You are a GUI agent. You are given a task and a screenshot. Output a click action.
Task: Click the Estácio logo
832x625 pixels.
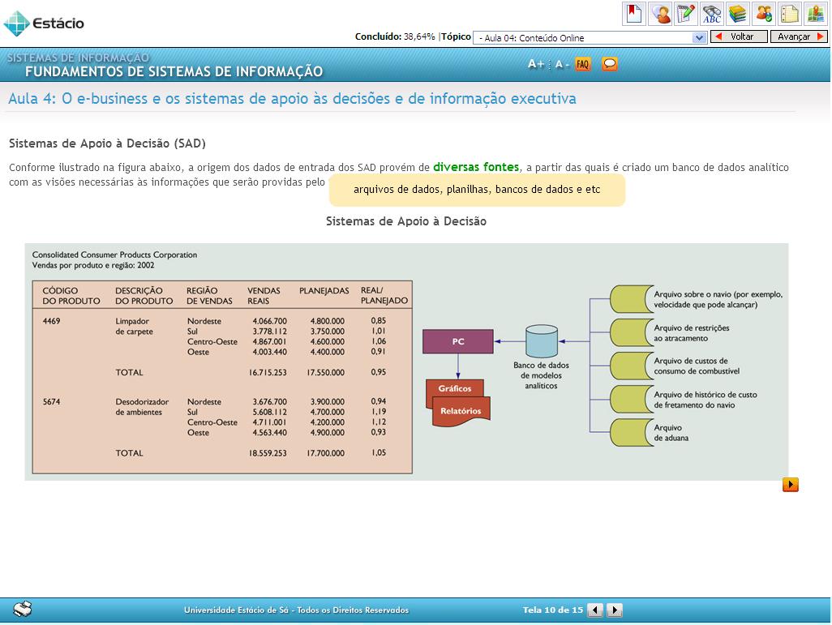coord(44,24)
